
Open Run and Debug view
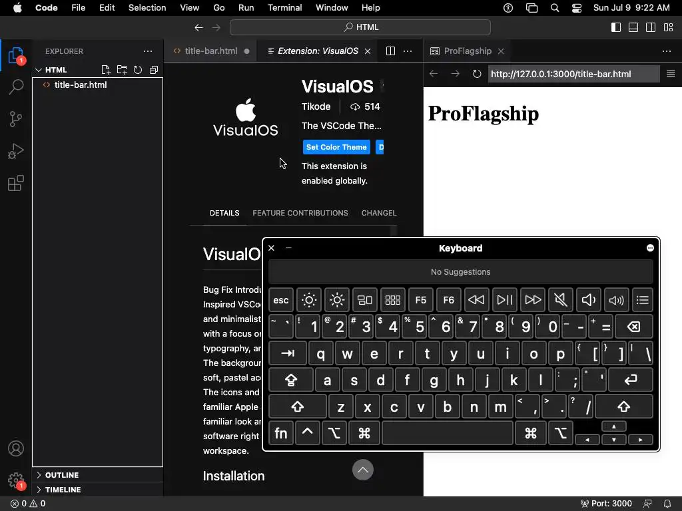click(x=16, y=151)
